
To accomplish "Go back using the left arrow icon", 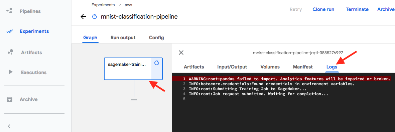I will coord(83,17).
